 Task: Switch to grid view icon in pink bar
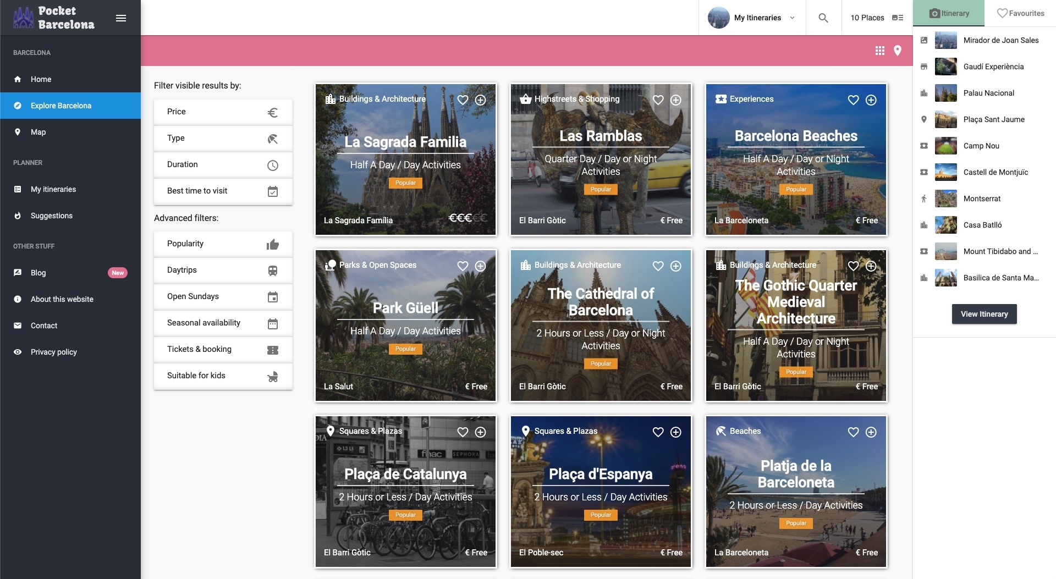coord(879,51)
